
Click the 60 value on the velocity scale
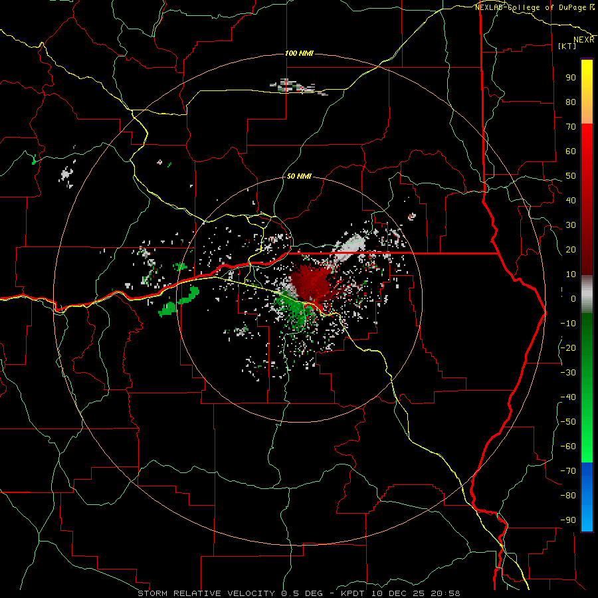point(571,151)
